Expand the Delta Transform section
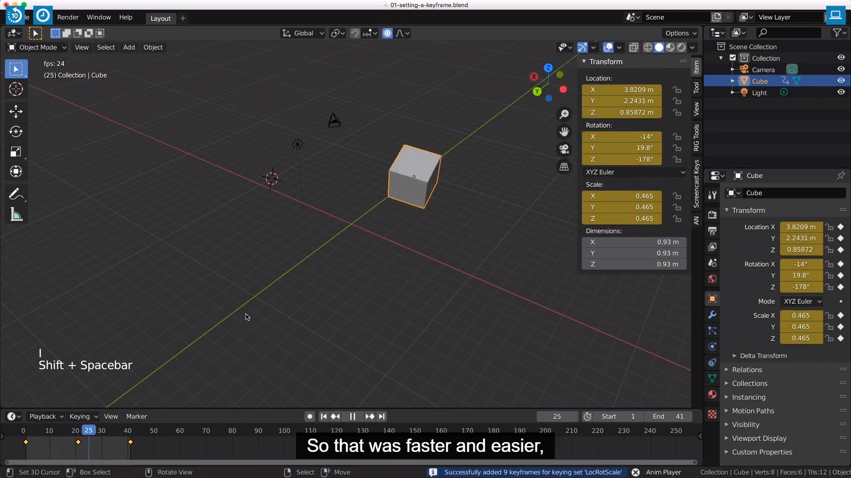The width and height of the screenshot is (851, 478). coord(763,356)
